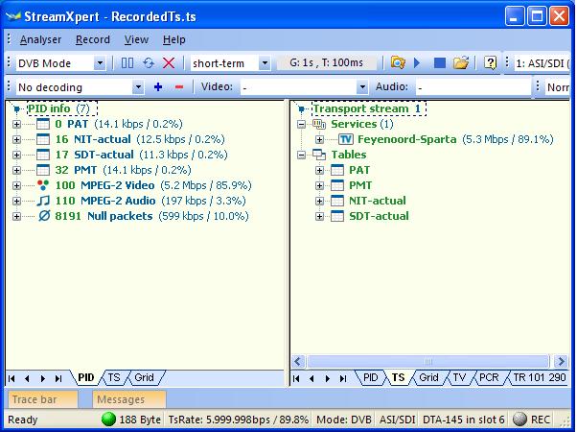This screenshot has width=577, height=432.
Task: Open the short-term dropdown
Action: click(264, 63)
